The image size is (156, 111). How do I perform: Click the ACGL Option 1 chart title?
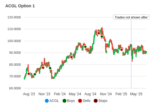(x=20, y=6)
